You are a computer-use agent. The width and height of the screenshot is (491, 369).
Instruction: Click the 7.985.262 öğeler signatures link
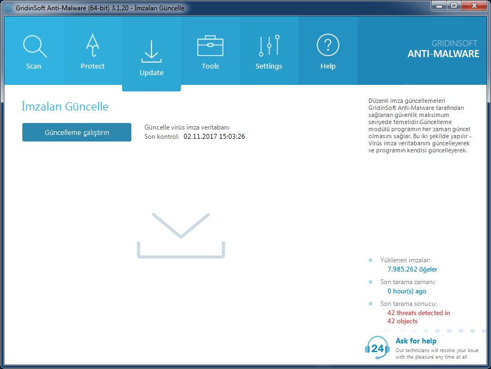[x=412, y=269]
